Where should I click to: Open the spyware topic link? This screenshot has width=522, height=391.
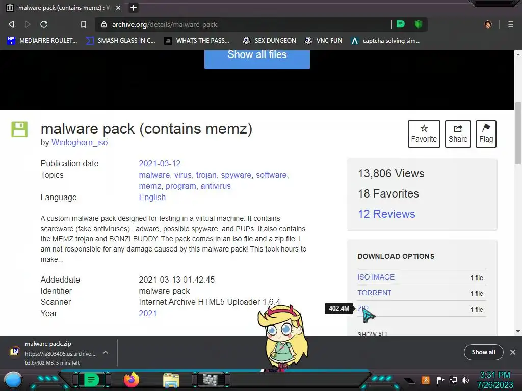(236, 175)
